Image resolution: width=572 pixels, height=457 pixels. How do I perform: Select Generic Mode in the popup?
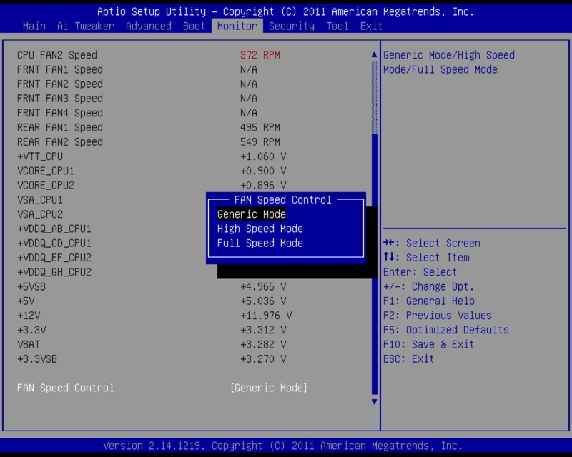pos(252,214)
